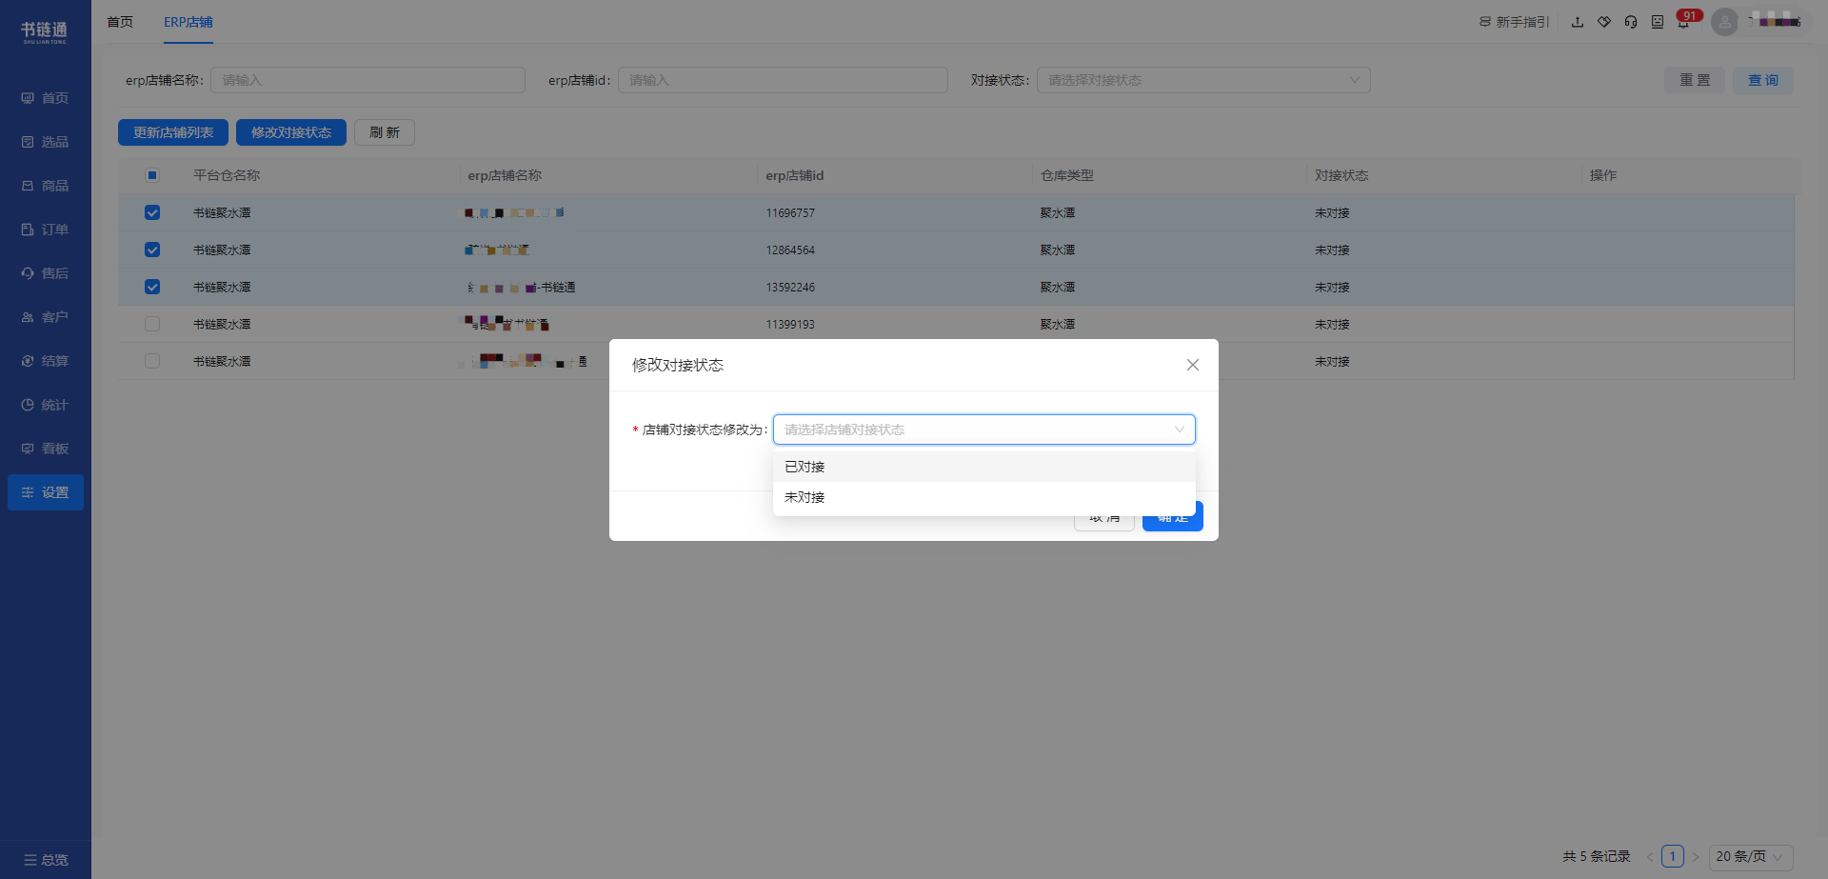Click the 重置 button

(x=1695, y=80)
